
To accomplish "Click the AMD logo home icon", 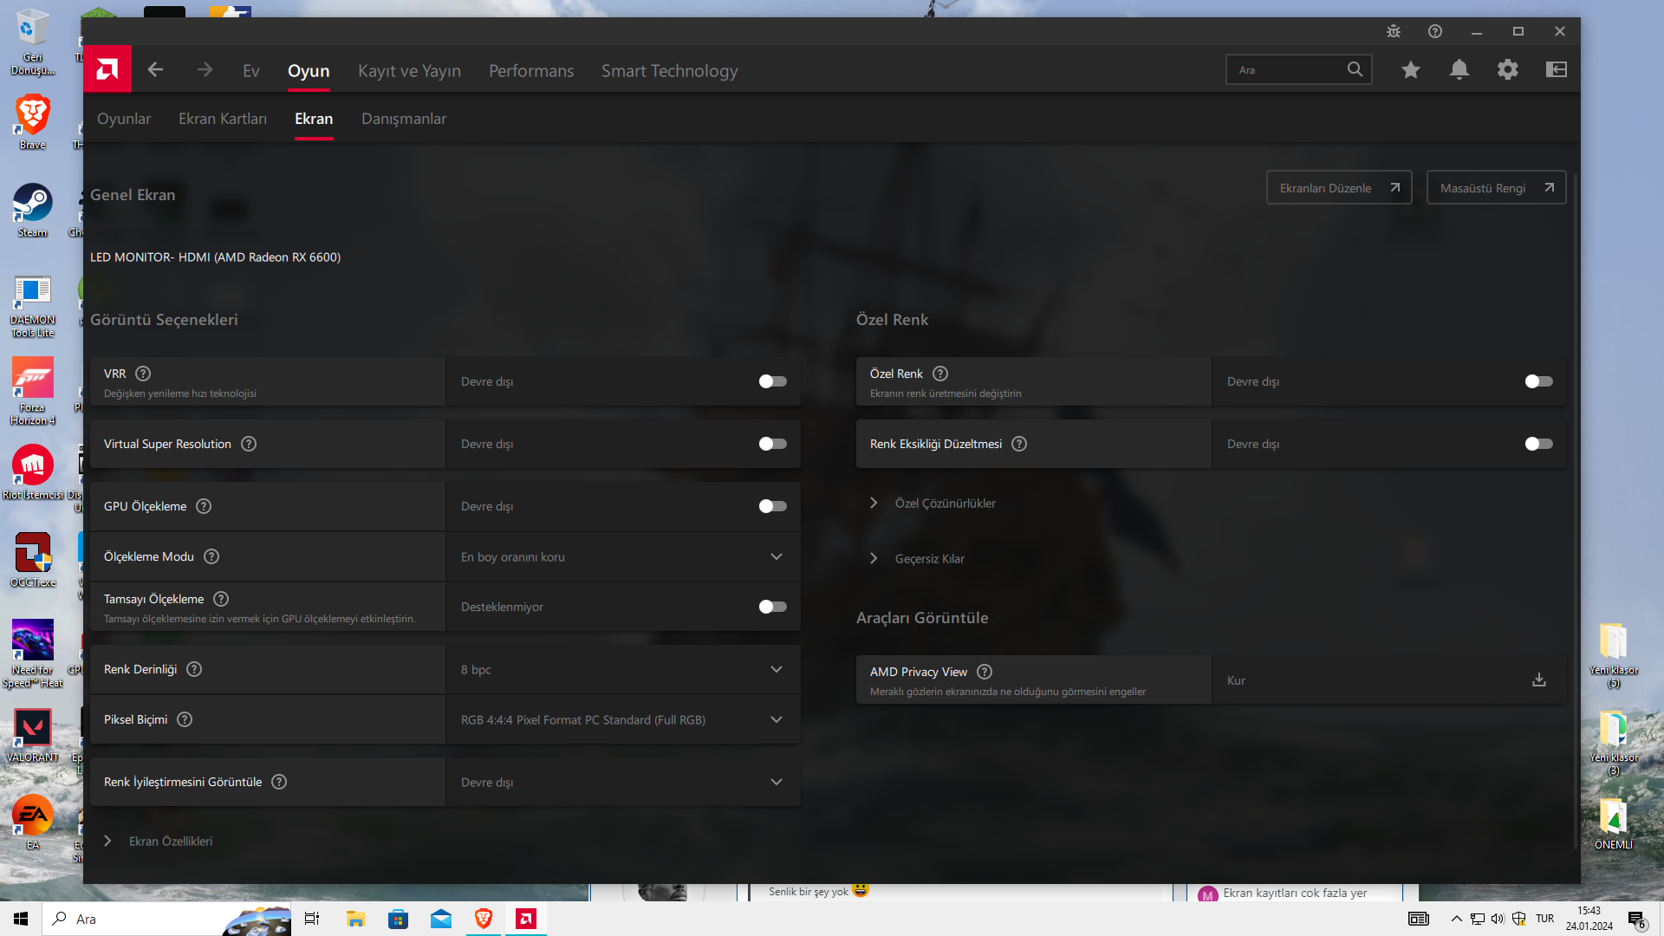I will [x=107, y=69].
